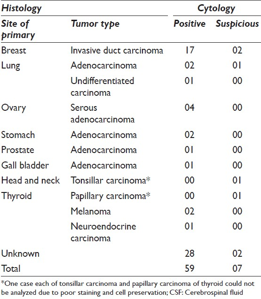Select the Positive column header
This screenshot has height=299, width=261.
190,24
